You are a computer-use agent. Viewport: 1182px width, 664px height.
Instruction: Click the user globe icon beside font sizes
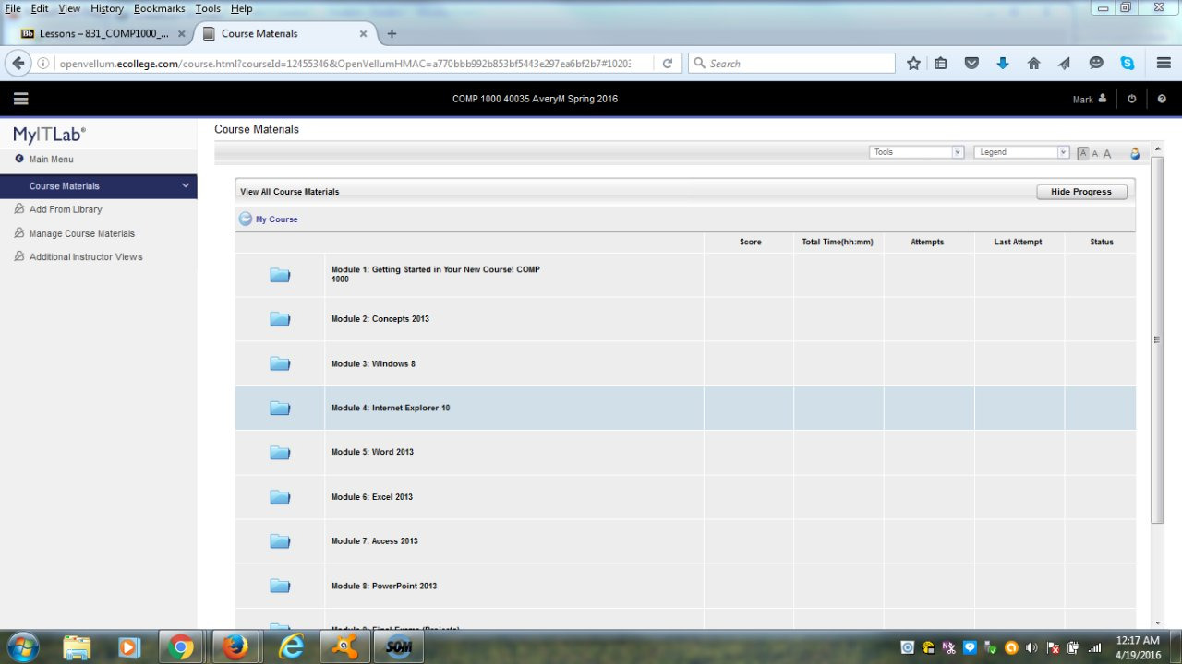(1135, 153)
